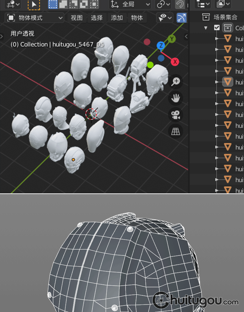Open the 添加 menu
The height and width of the screenshot is (312, 244).
point(117,18)
